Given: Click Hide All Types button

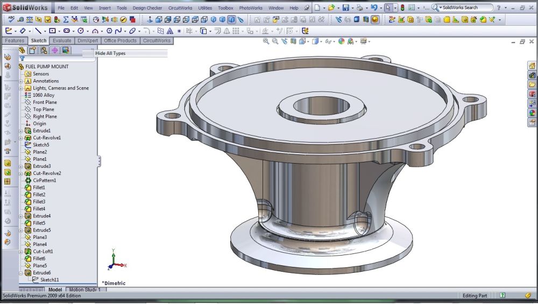Looking at the screenshot, I should click(x=110, y=53).
